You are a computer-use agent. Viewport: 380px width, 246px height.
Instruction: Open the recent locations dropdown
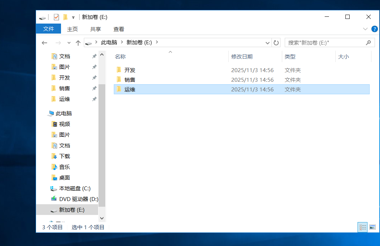(x=69, y=43)
